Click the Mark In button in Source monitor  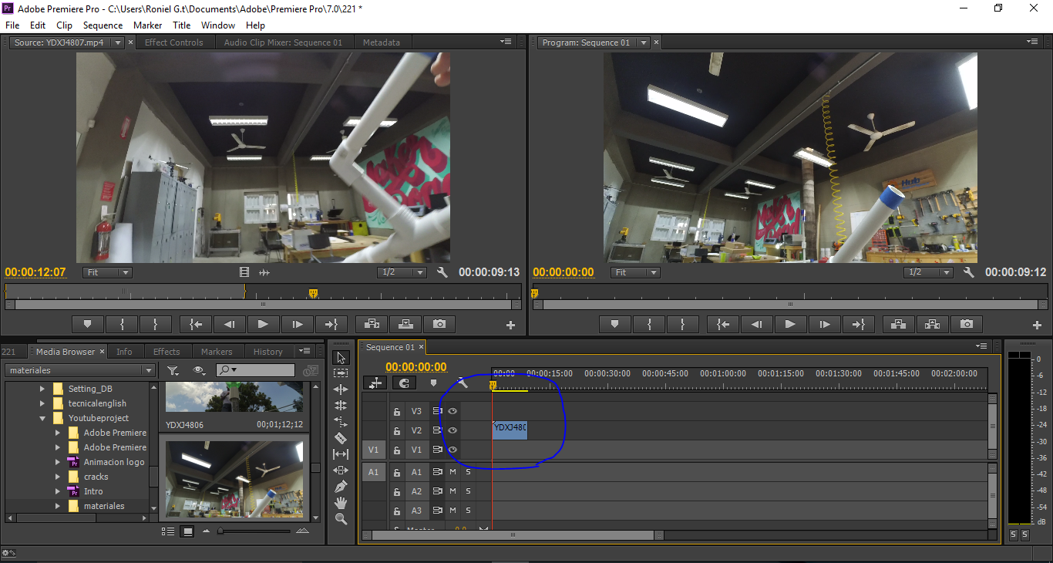point(122,325)
